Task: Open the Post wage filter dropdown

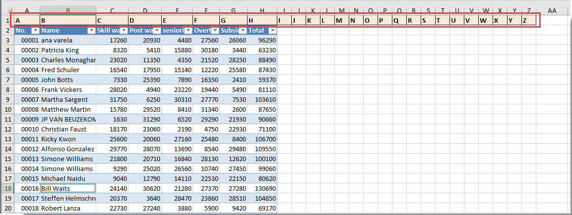Action: coord(156,31)
